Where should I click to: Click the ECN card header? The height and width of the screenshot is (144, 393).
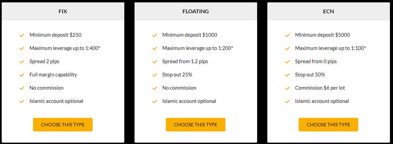tap(328, 11)
